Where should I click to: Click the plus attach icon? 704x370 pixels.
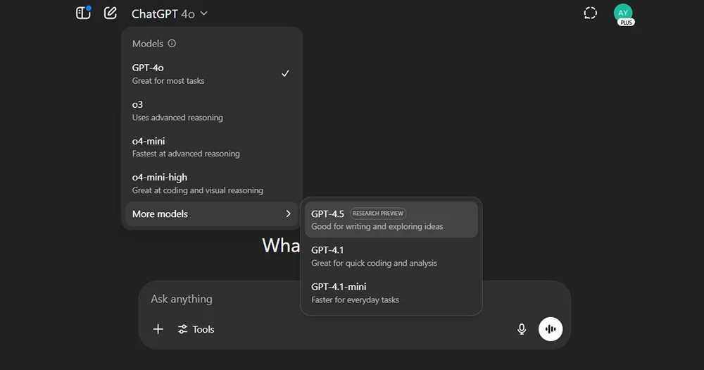coord(158,329)
